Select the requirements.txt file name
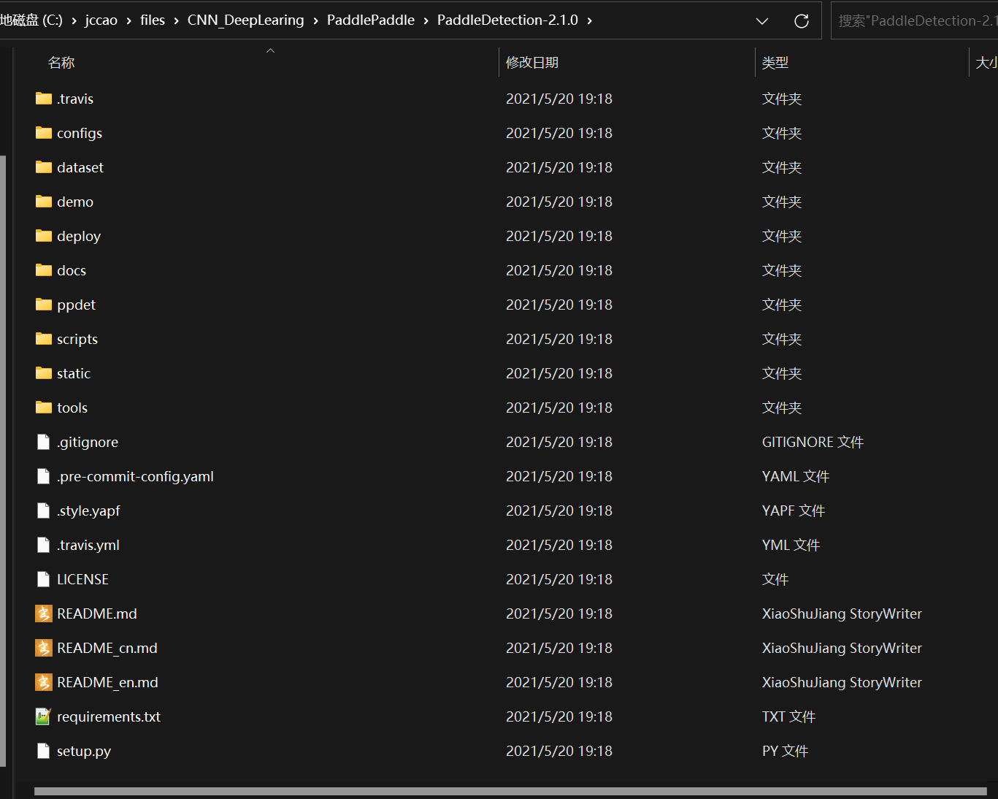The width and height of the screenshot is (998, 799). click(x=109, y=716)
